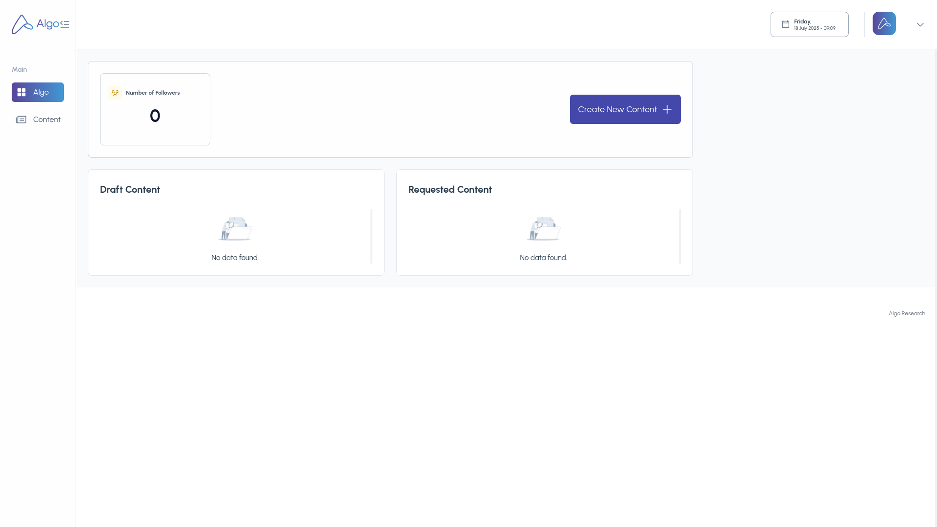937x527 pixels.
Task: Click the Requested Content heading
Action: [x=450, y=190]
